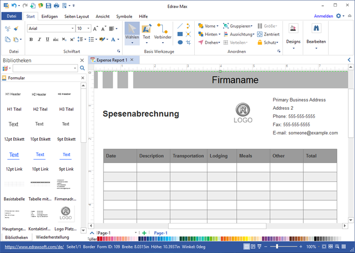
Task: Activate the Text tool in ribbon
Action: click(147, 31)
